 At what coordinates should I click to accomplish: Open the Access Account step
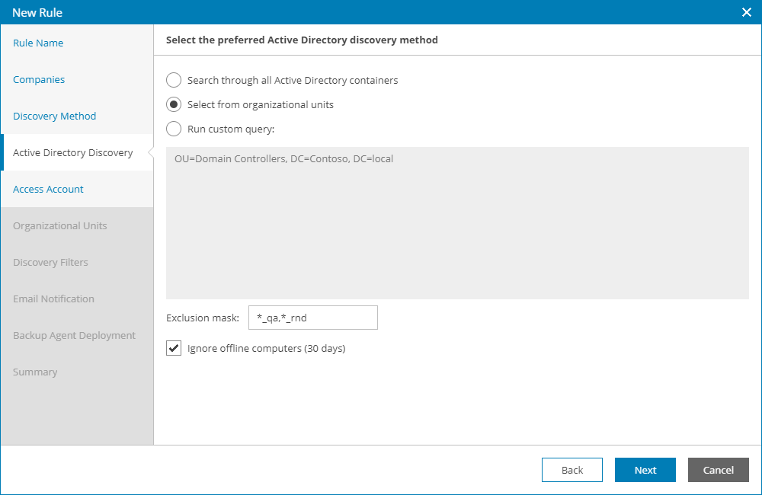pos(49,190)
